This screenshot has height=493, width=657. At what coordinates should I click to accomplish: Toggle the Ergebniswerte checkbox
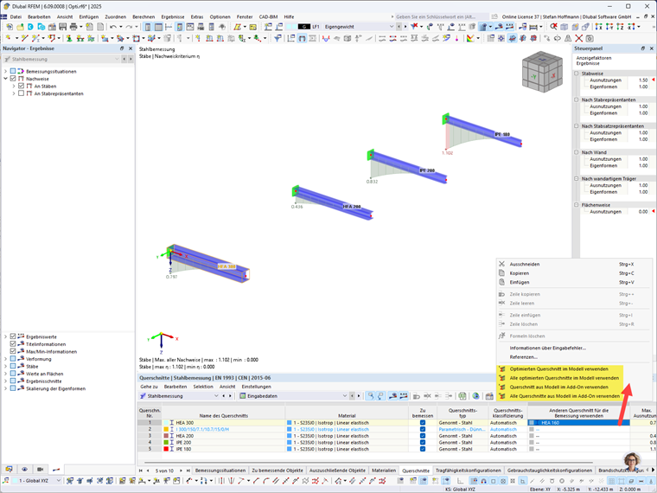tap(13, 336)
